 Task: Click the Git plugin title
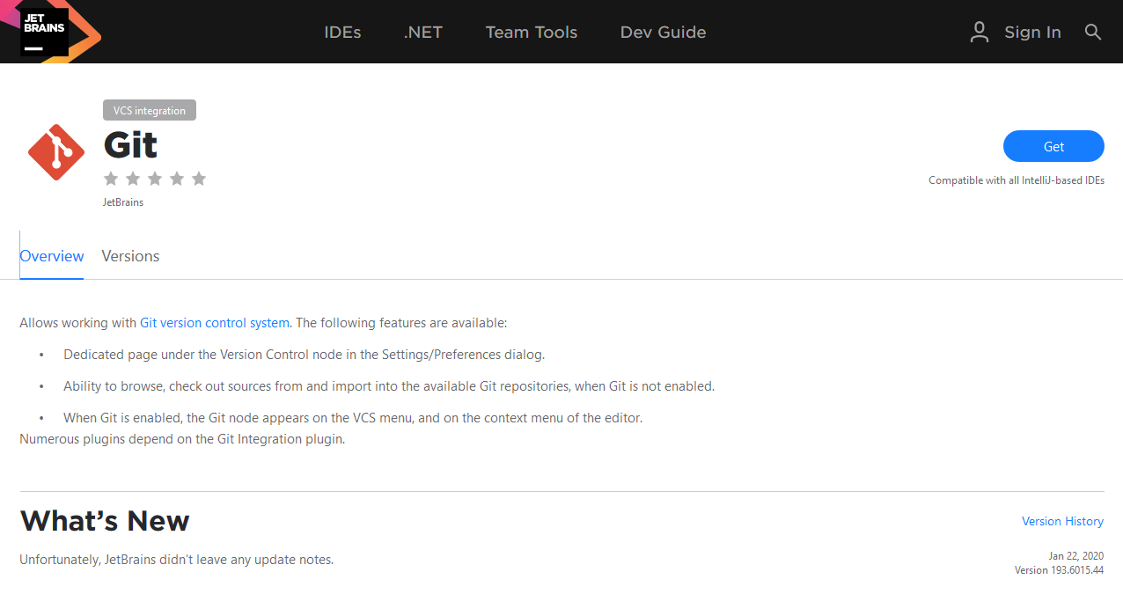tap(130, 144)
